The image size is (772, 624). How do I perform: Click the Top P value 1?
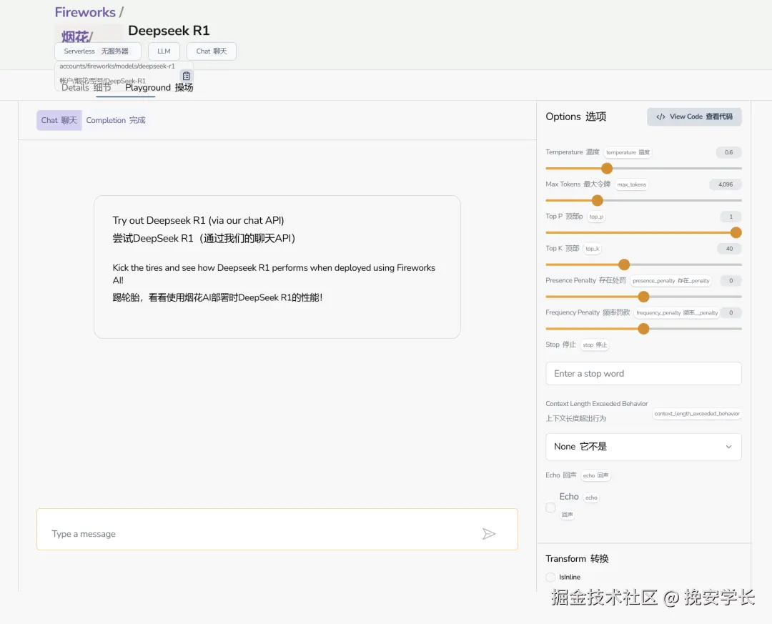click(731, 217)
